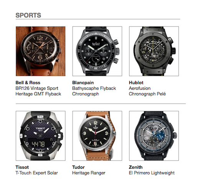Open the Tudor brand title
The image size is (204, 186).
78,167
